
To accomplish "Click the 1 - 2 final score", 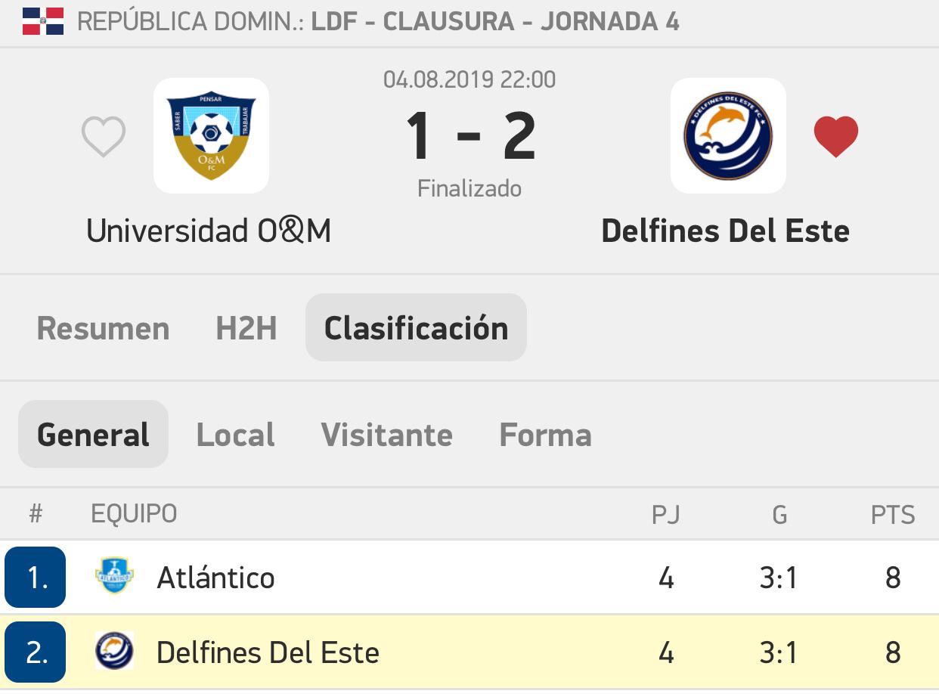I will point(470,137).
